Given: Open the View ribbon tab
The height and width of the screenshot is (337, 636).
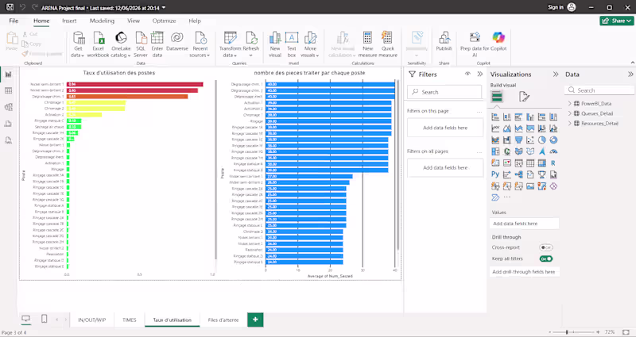Looking at the screenshot, I should (x=134, y=21).
